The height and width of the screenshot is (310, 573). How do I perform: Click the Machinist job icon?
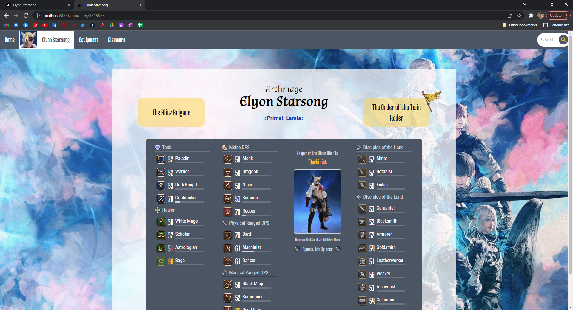(x=228, y=248)
